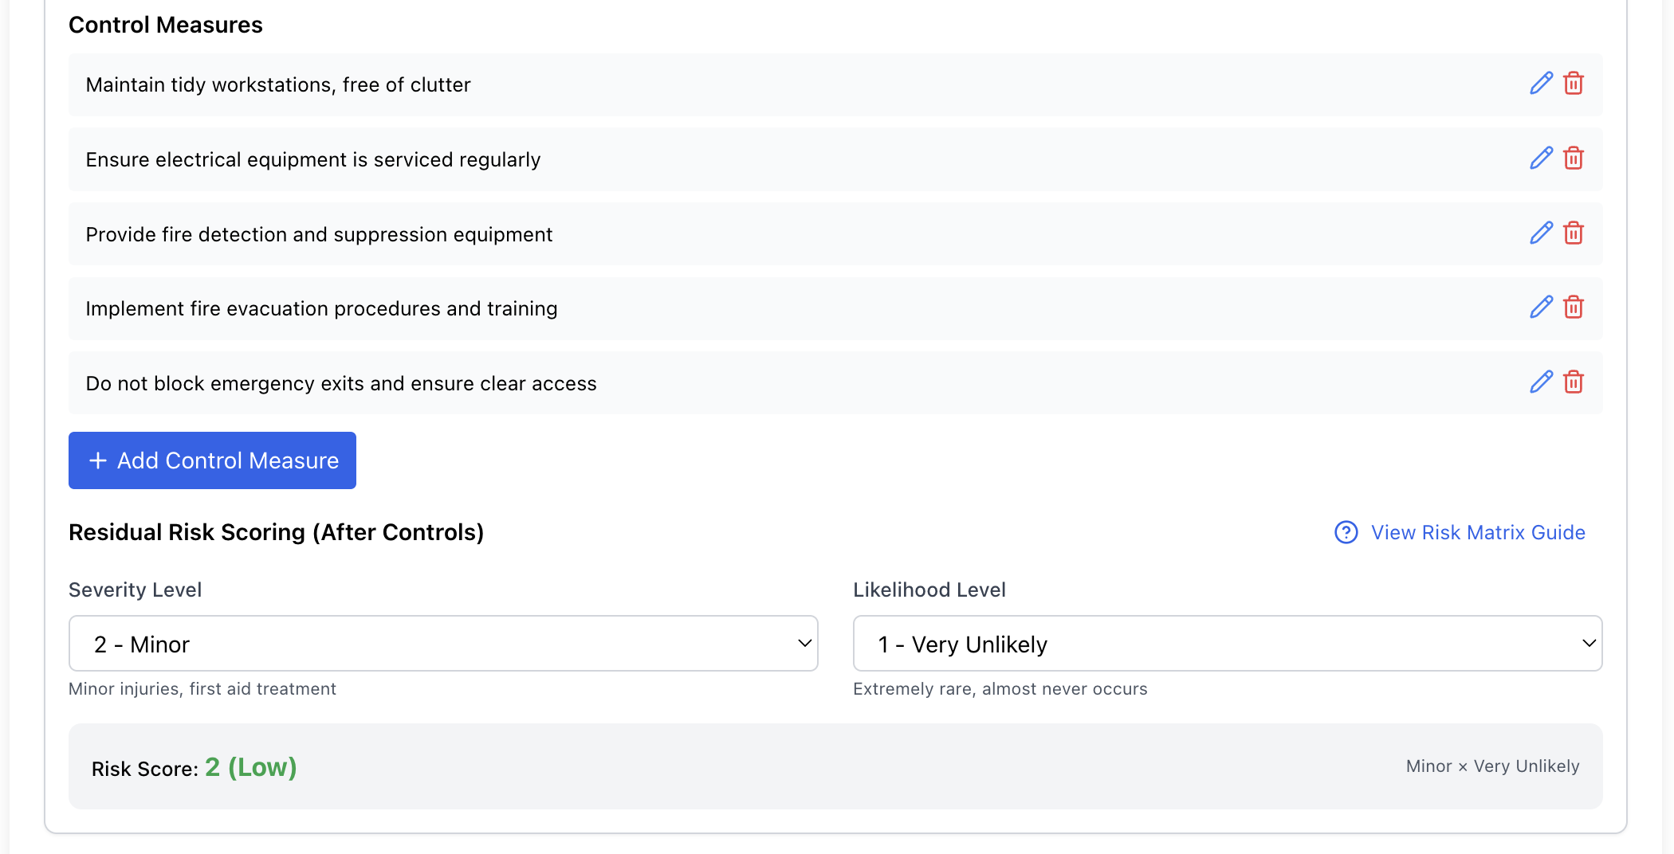Screen dimensions: 1674x854
Task: Open the View Risk Matrix Guide link
Action: [x=1477, y=532]
